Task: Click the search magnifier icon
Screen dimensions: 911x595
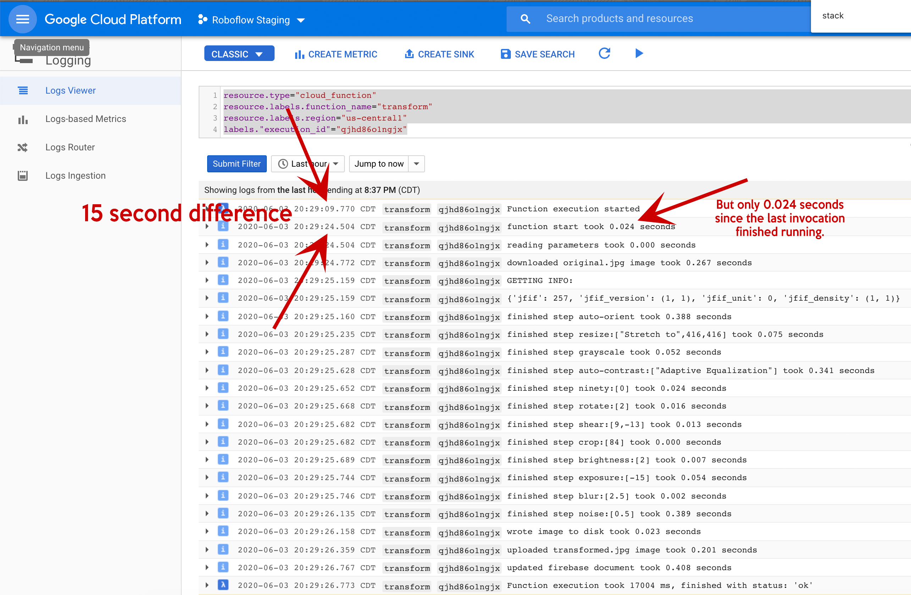Action: [525, 19]
